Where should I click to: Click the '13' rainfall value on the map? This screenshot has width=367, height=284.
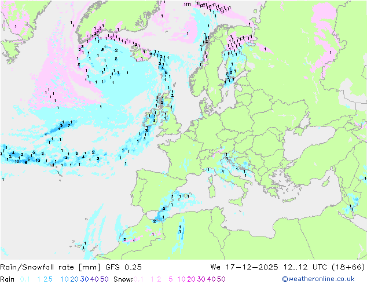click(38, 161)
